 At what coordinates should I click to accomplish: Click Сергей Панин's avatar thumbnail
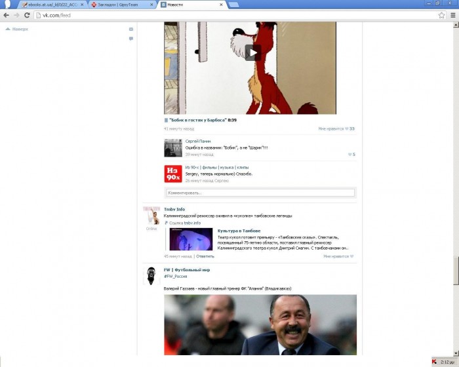click(173, 148)
